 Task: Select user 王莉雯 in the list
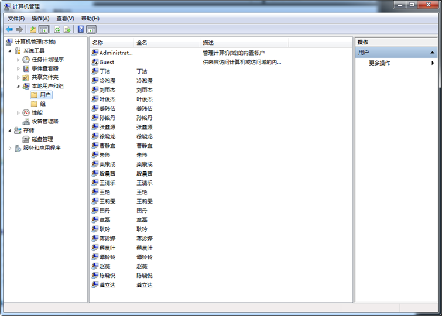tap(107, 201)
